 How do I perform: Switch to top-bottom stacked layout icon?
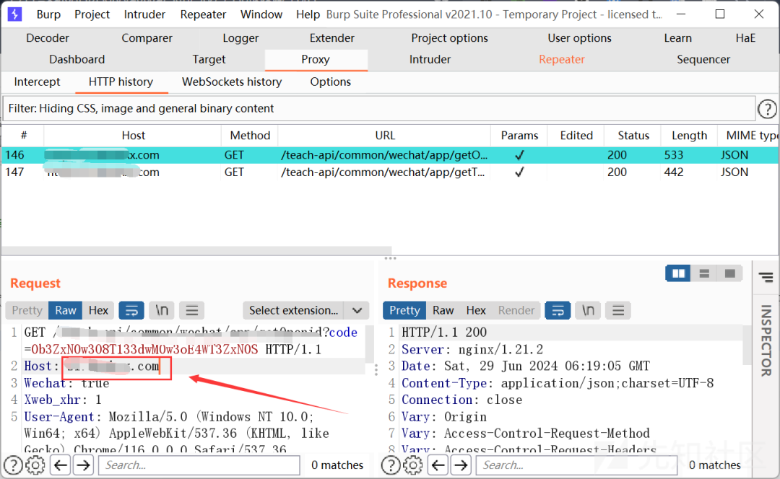[704, 273]
